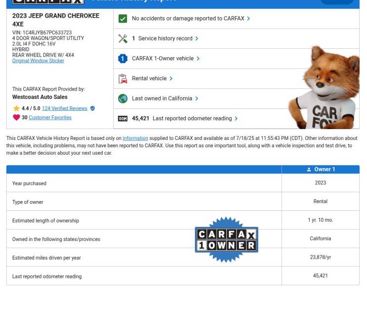The height and width of the screenshot is (335, 367).
Task: Click Type of owner row label
Action: 28,202
